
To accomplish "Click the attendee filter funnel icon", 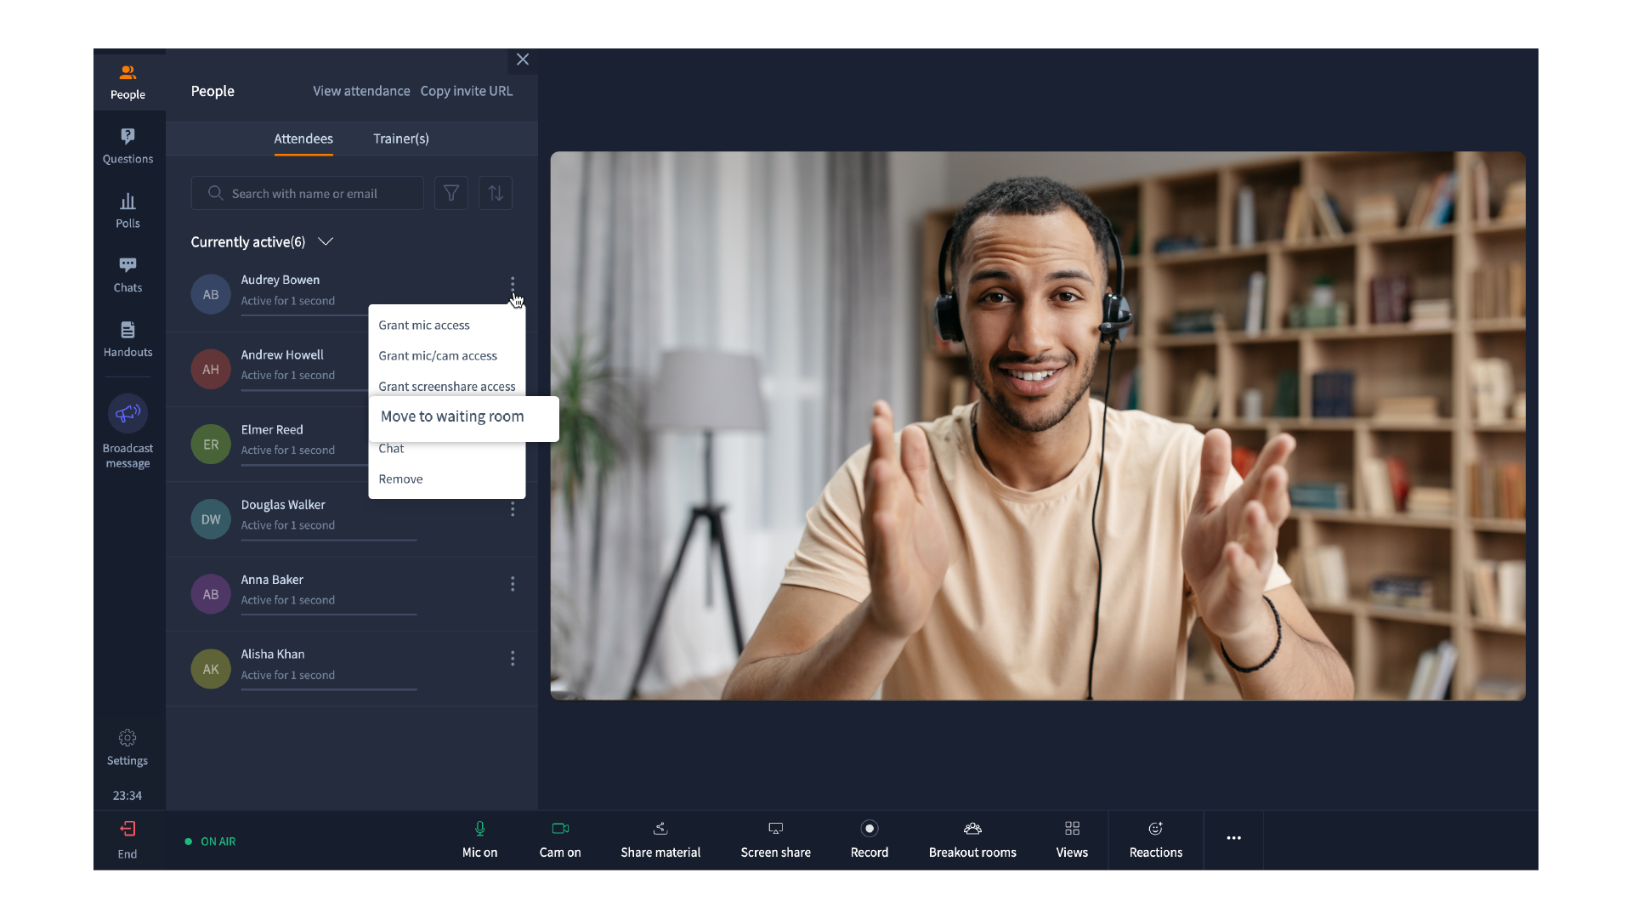I will [451, 193].
